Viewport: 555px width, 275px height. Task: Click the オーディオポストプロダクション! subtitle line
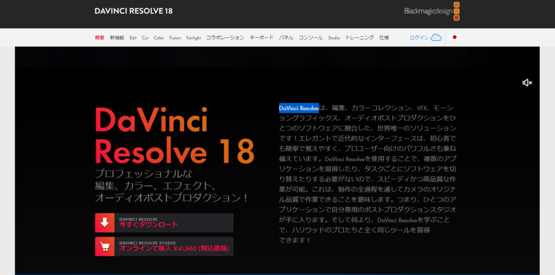172,198
